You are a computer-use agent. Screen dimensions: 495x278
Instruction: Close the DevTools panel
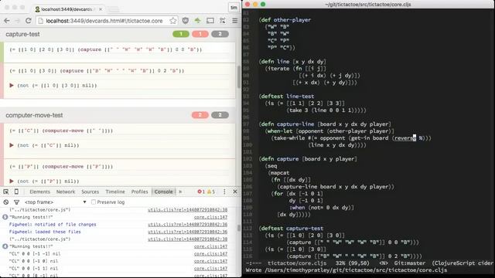pyautogui.click(x=235, y=192)
